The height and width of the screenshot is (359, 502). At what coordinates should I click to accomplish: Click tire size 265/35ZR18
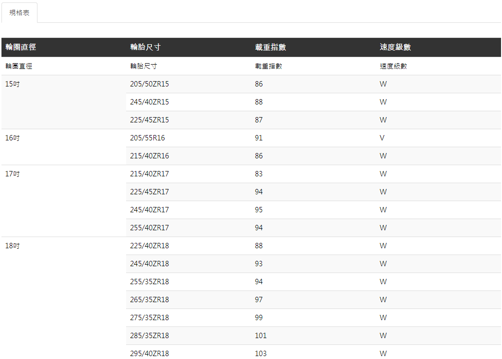coord(149,300)
